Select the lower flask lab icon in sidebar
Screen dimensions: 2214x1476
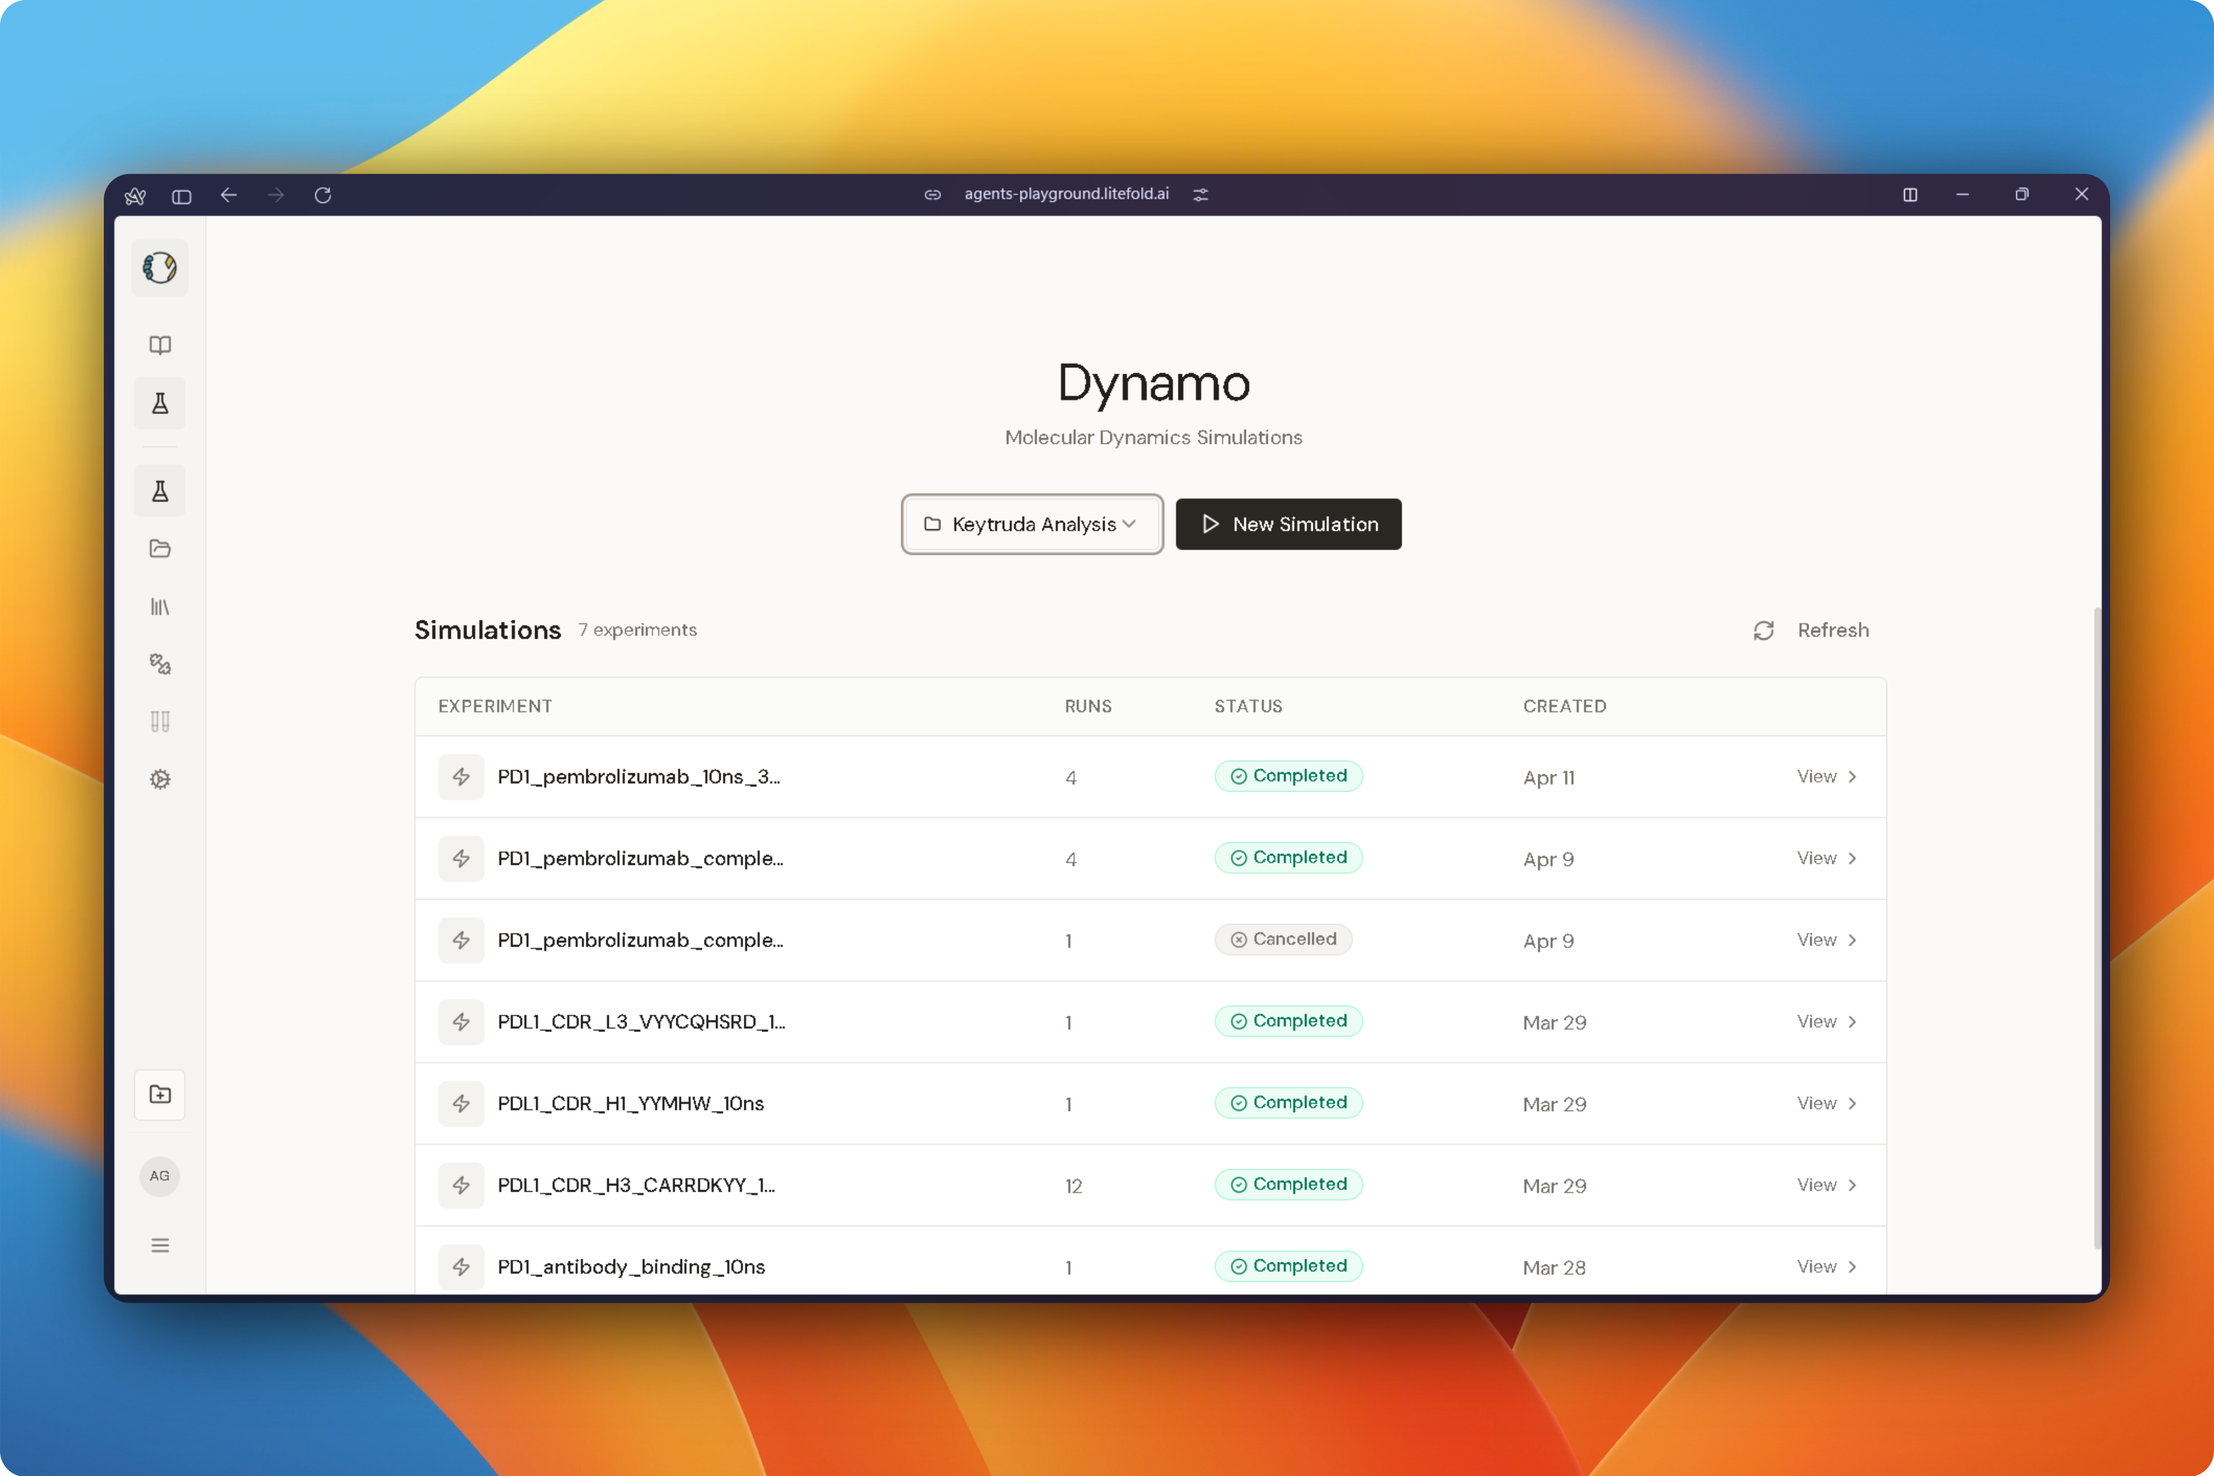tap(160, 491)
